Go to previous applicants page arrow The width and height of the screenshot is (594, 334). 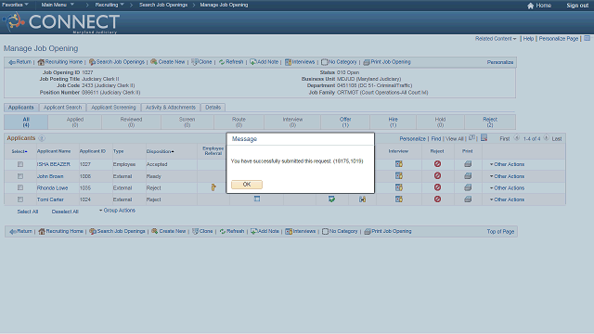click(517, 138)
